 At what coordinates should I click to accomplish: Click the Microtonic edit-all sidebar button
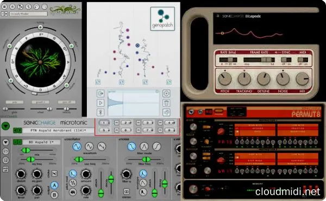pos(5,169)
